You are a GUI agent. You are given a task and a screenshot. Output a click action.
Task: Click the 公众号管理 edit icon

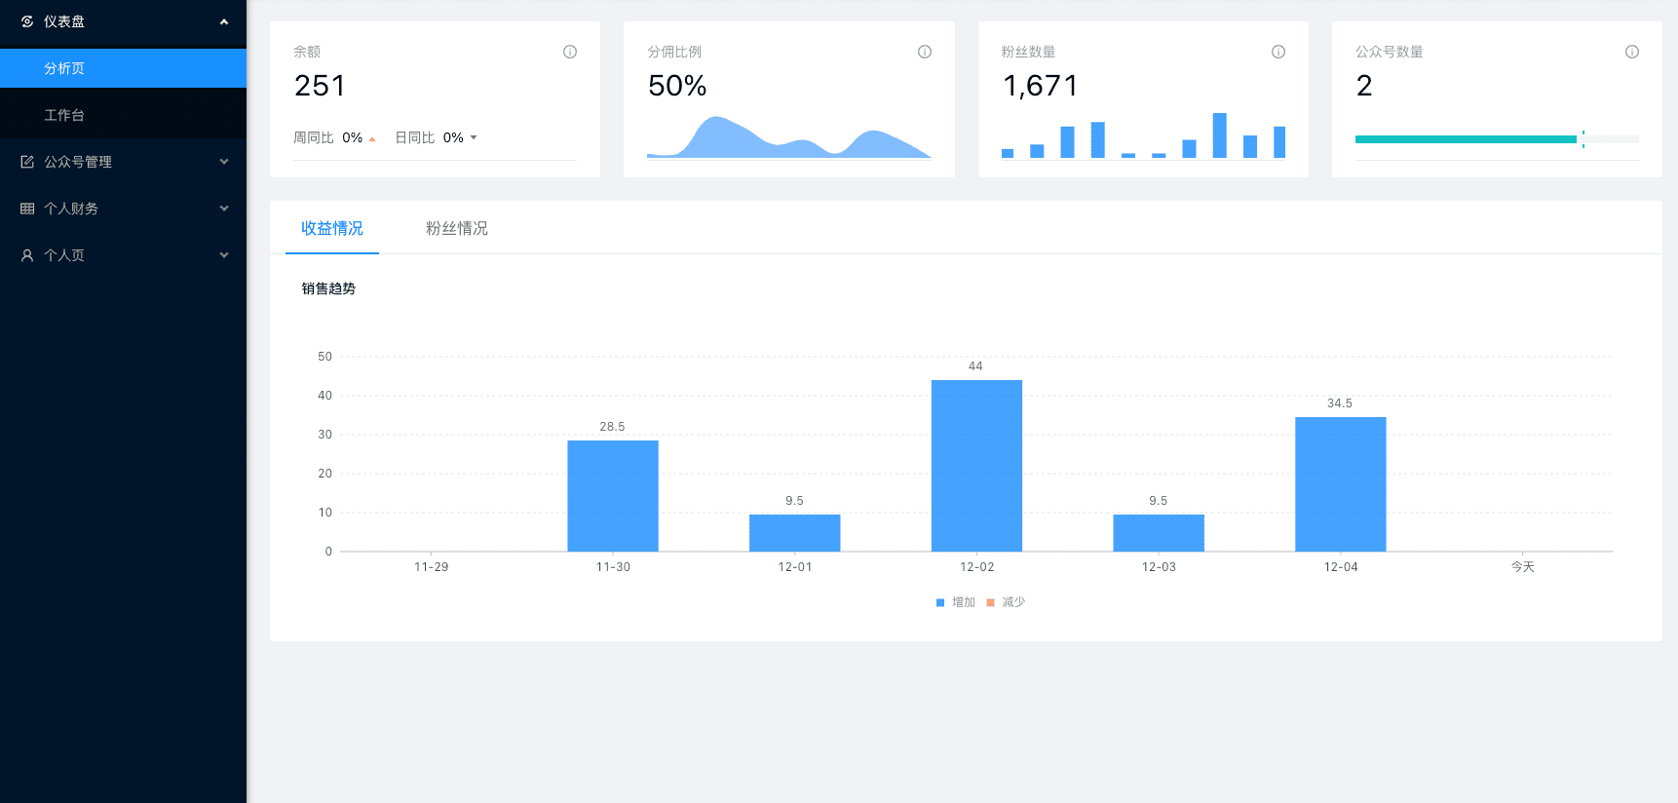27,162
